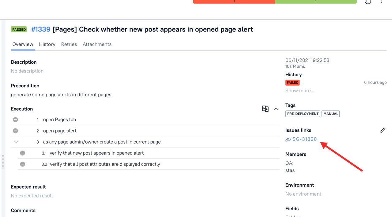Click the Comments section heading

click(23, 211)
